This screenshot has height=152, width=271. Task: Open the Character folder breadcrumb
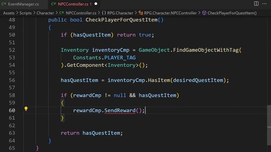click(45, 13)
